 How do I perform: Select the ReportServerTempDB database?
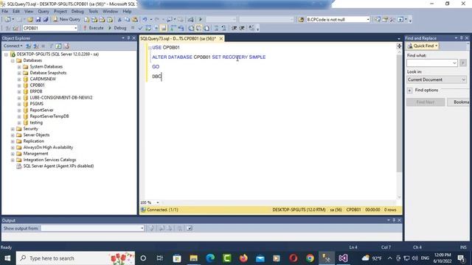coord(49,116)
